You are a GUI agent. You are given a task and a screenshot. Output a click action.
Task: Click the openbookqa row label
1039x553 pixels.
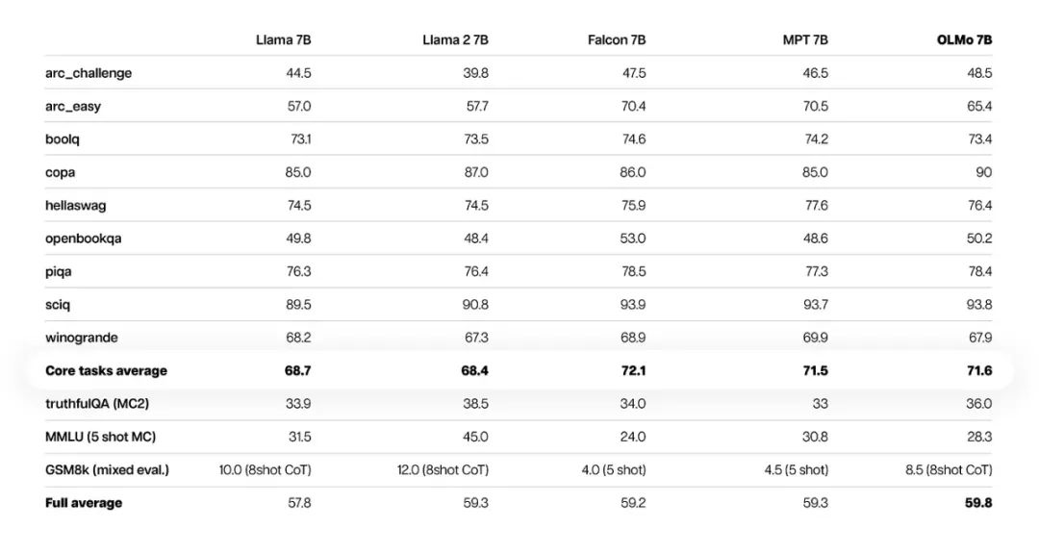pos(82,239)
